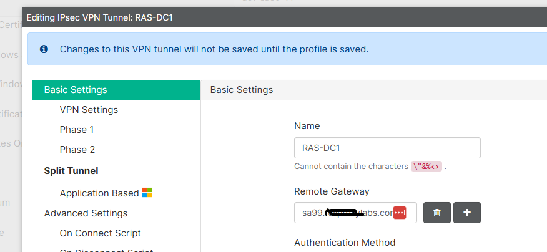Open the Split Tunnel section
547x252 pixels.
pos(71,170)
